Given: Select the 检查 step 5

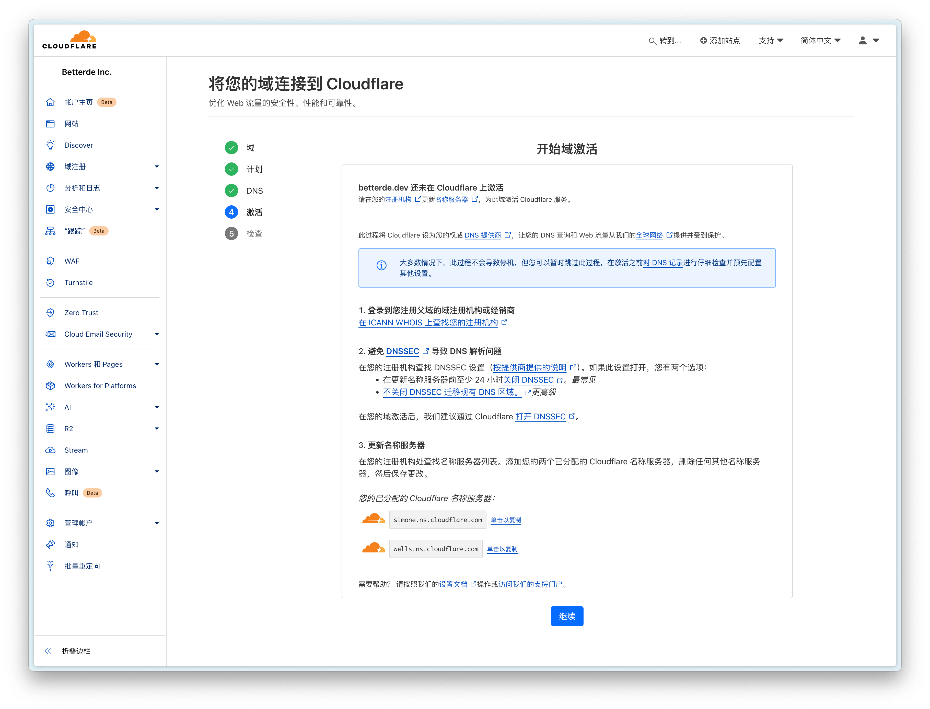Looking at the screenshot, I should click(243, 233).
